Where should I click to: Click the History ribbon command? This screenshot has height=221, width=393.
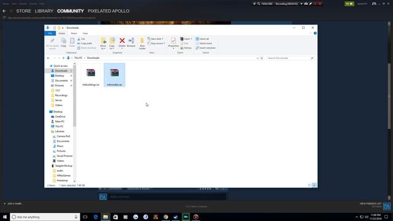tap(186, 48)
